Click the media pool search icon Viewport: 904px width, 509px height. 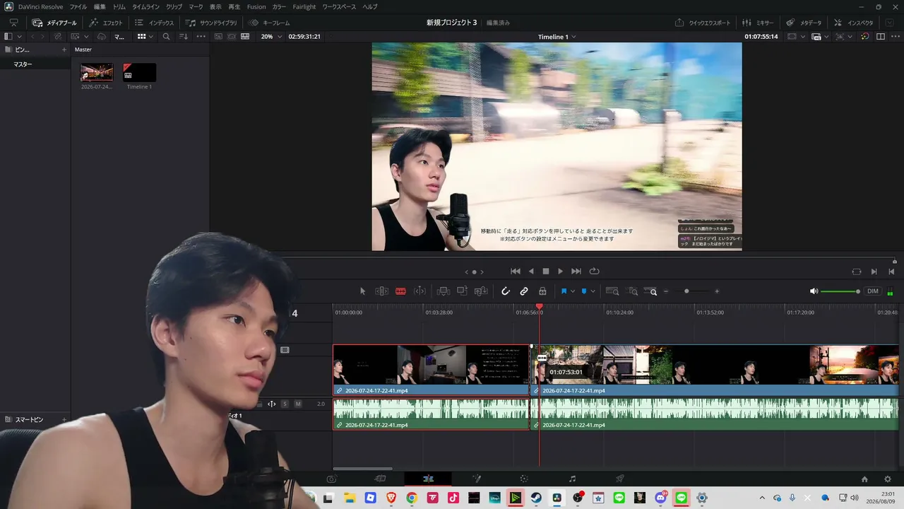click(166, 37)
